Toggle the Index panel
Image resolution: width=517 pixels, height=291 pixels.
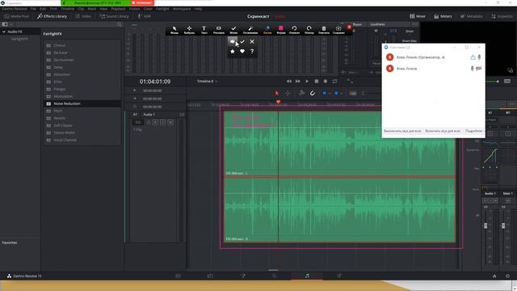coord(83,16)
